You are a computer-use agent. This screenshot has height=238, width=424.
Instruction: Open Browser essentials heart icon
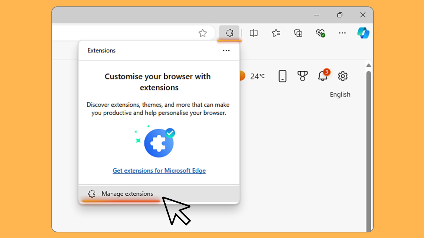tap(320, 33)
